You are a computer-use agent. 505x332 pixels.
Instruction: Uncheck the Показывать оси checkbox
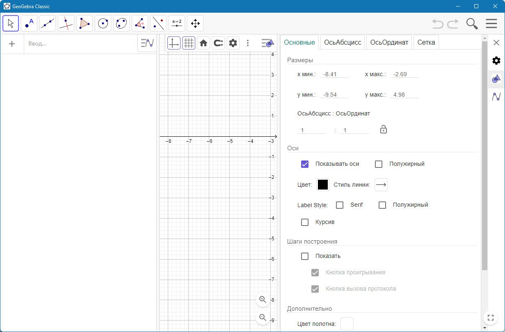tap(305, 164)
